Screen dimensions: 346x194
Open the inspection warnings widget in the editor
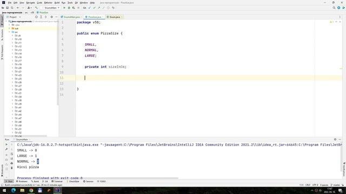coord(331,22)
